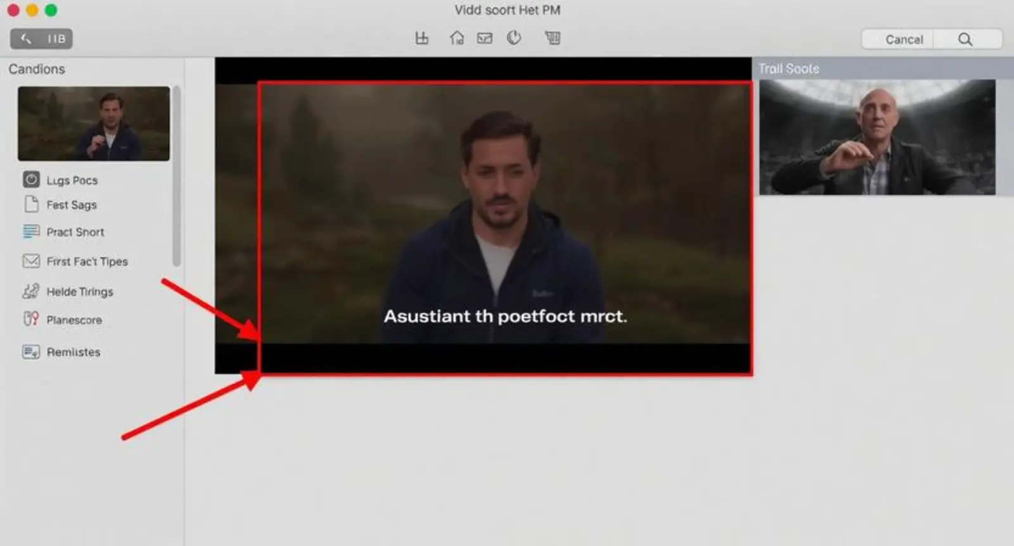Select the man thumbnail under Candions

[94, 124]
